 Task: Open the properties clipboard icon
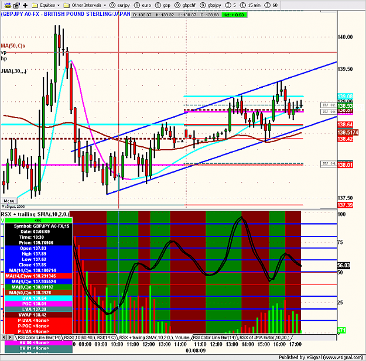click(x=16, y=5)
